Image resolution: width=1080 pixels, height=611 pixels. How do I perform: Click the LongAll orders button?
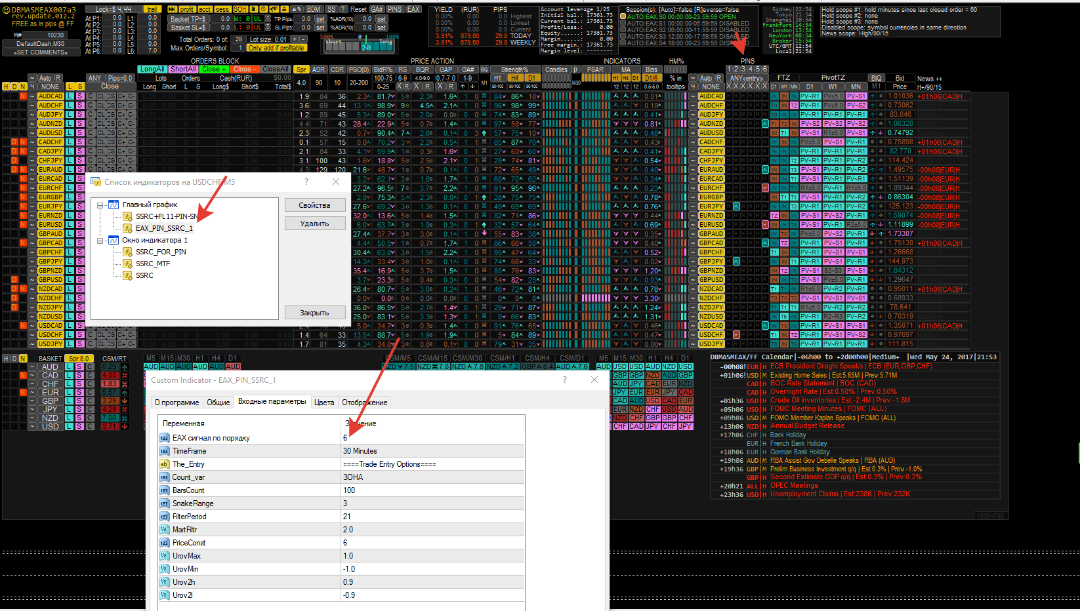152,69
